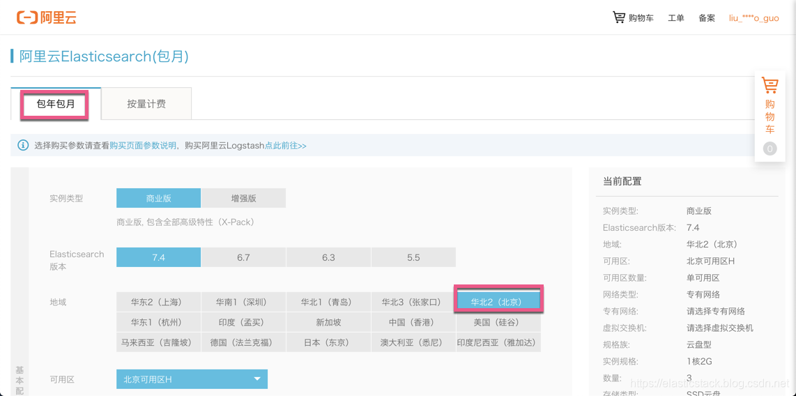Switch to the 按量计费 tab
The image size is (796, 396).
(x=146, y=104)
